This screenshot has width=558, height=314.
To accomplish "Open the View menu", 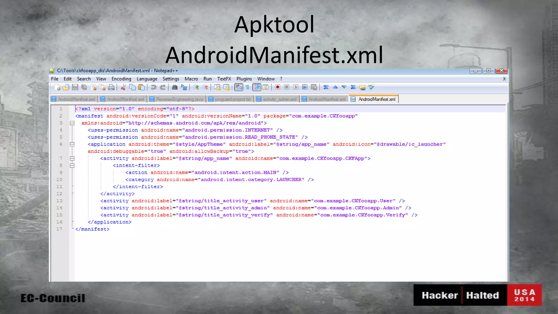I will (101, 79).
